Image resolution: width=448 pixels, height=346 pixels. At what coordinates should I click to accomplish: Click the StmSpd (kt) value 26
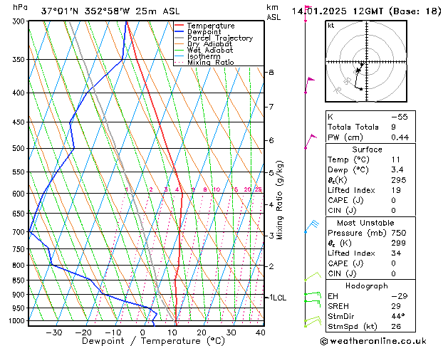(396, 326)
